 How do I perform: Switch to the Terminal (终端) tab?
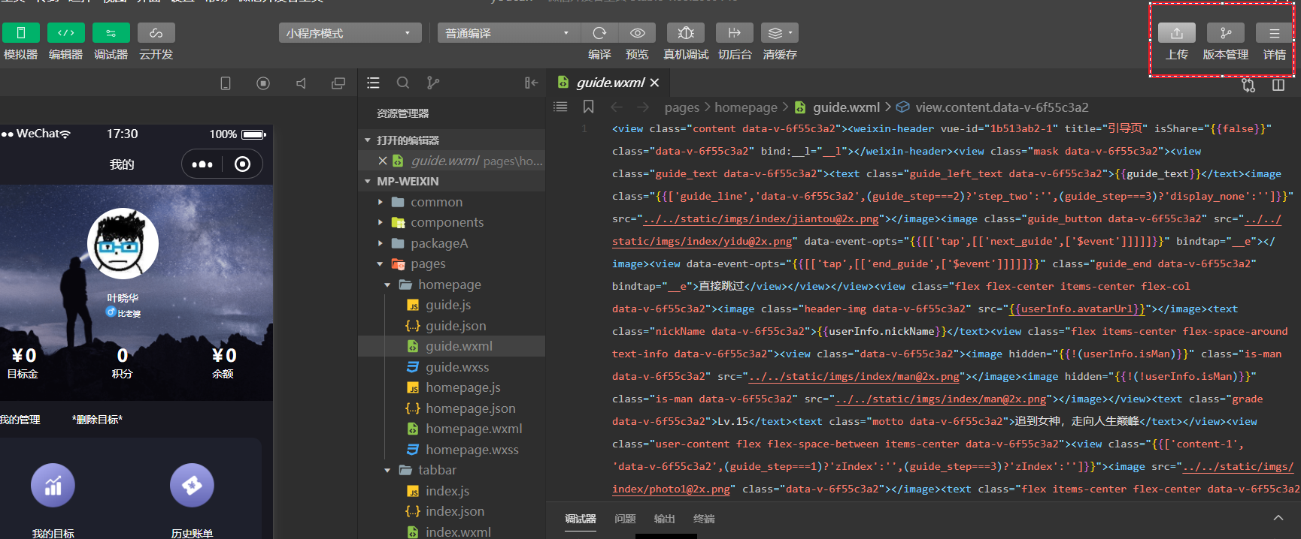point(704,519)
